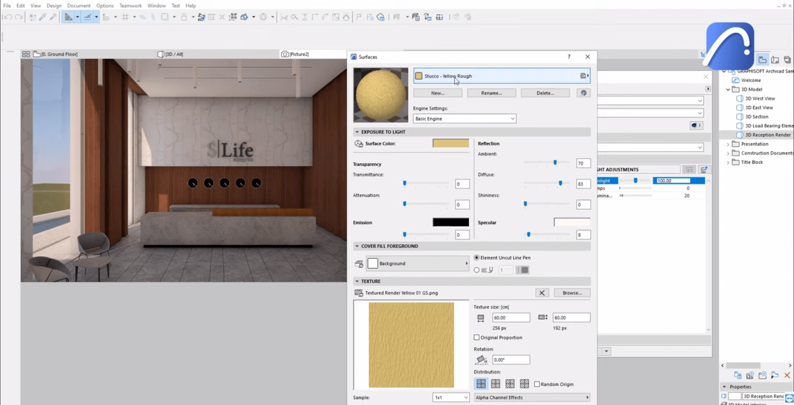
Task: Toggle the Random Origin checkbox
Action: click(537, 384)
